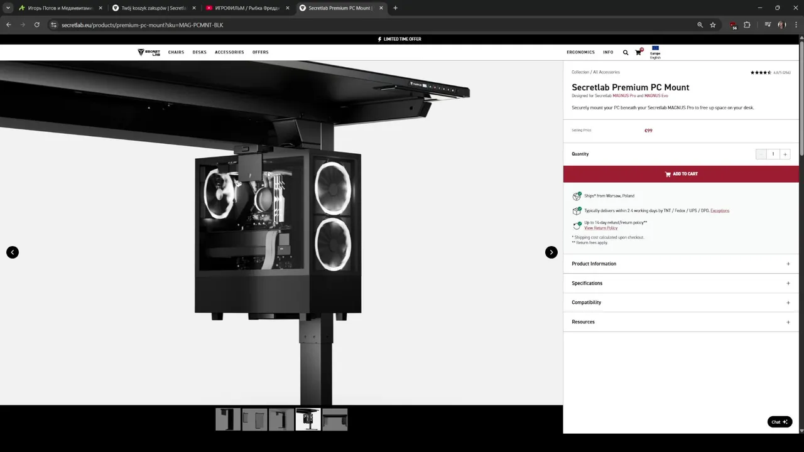804x452 pixels.
Task: Click the browser forward arrow
Action: point(23,25)
